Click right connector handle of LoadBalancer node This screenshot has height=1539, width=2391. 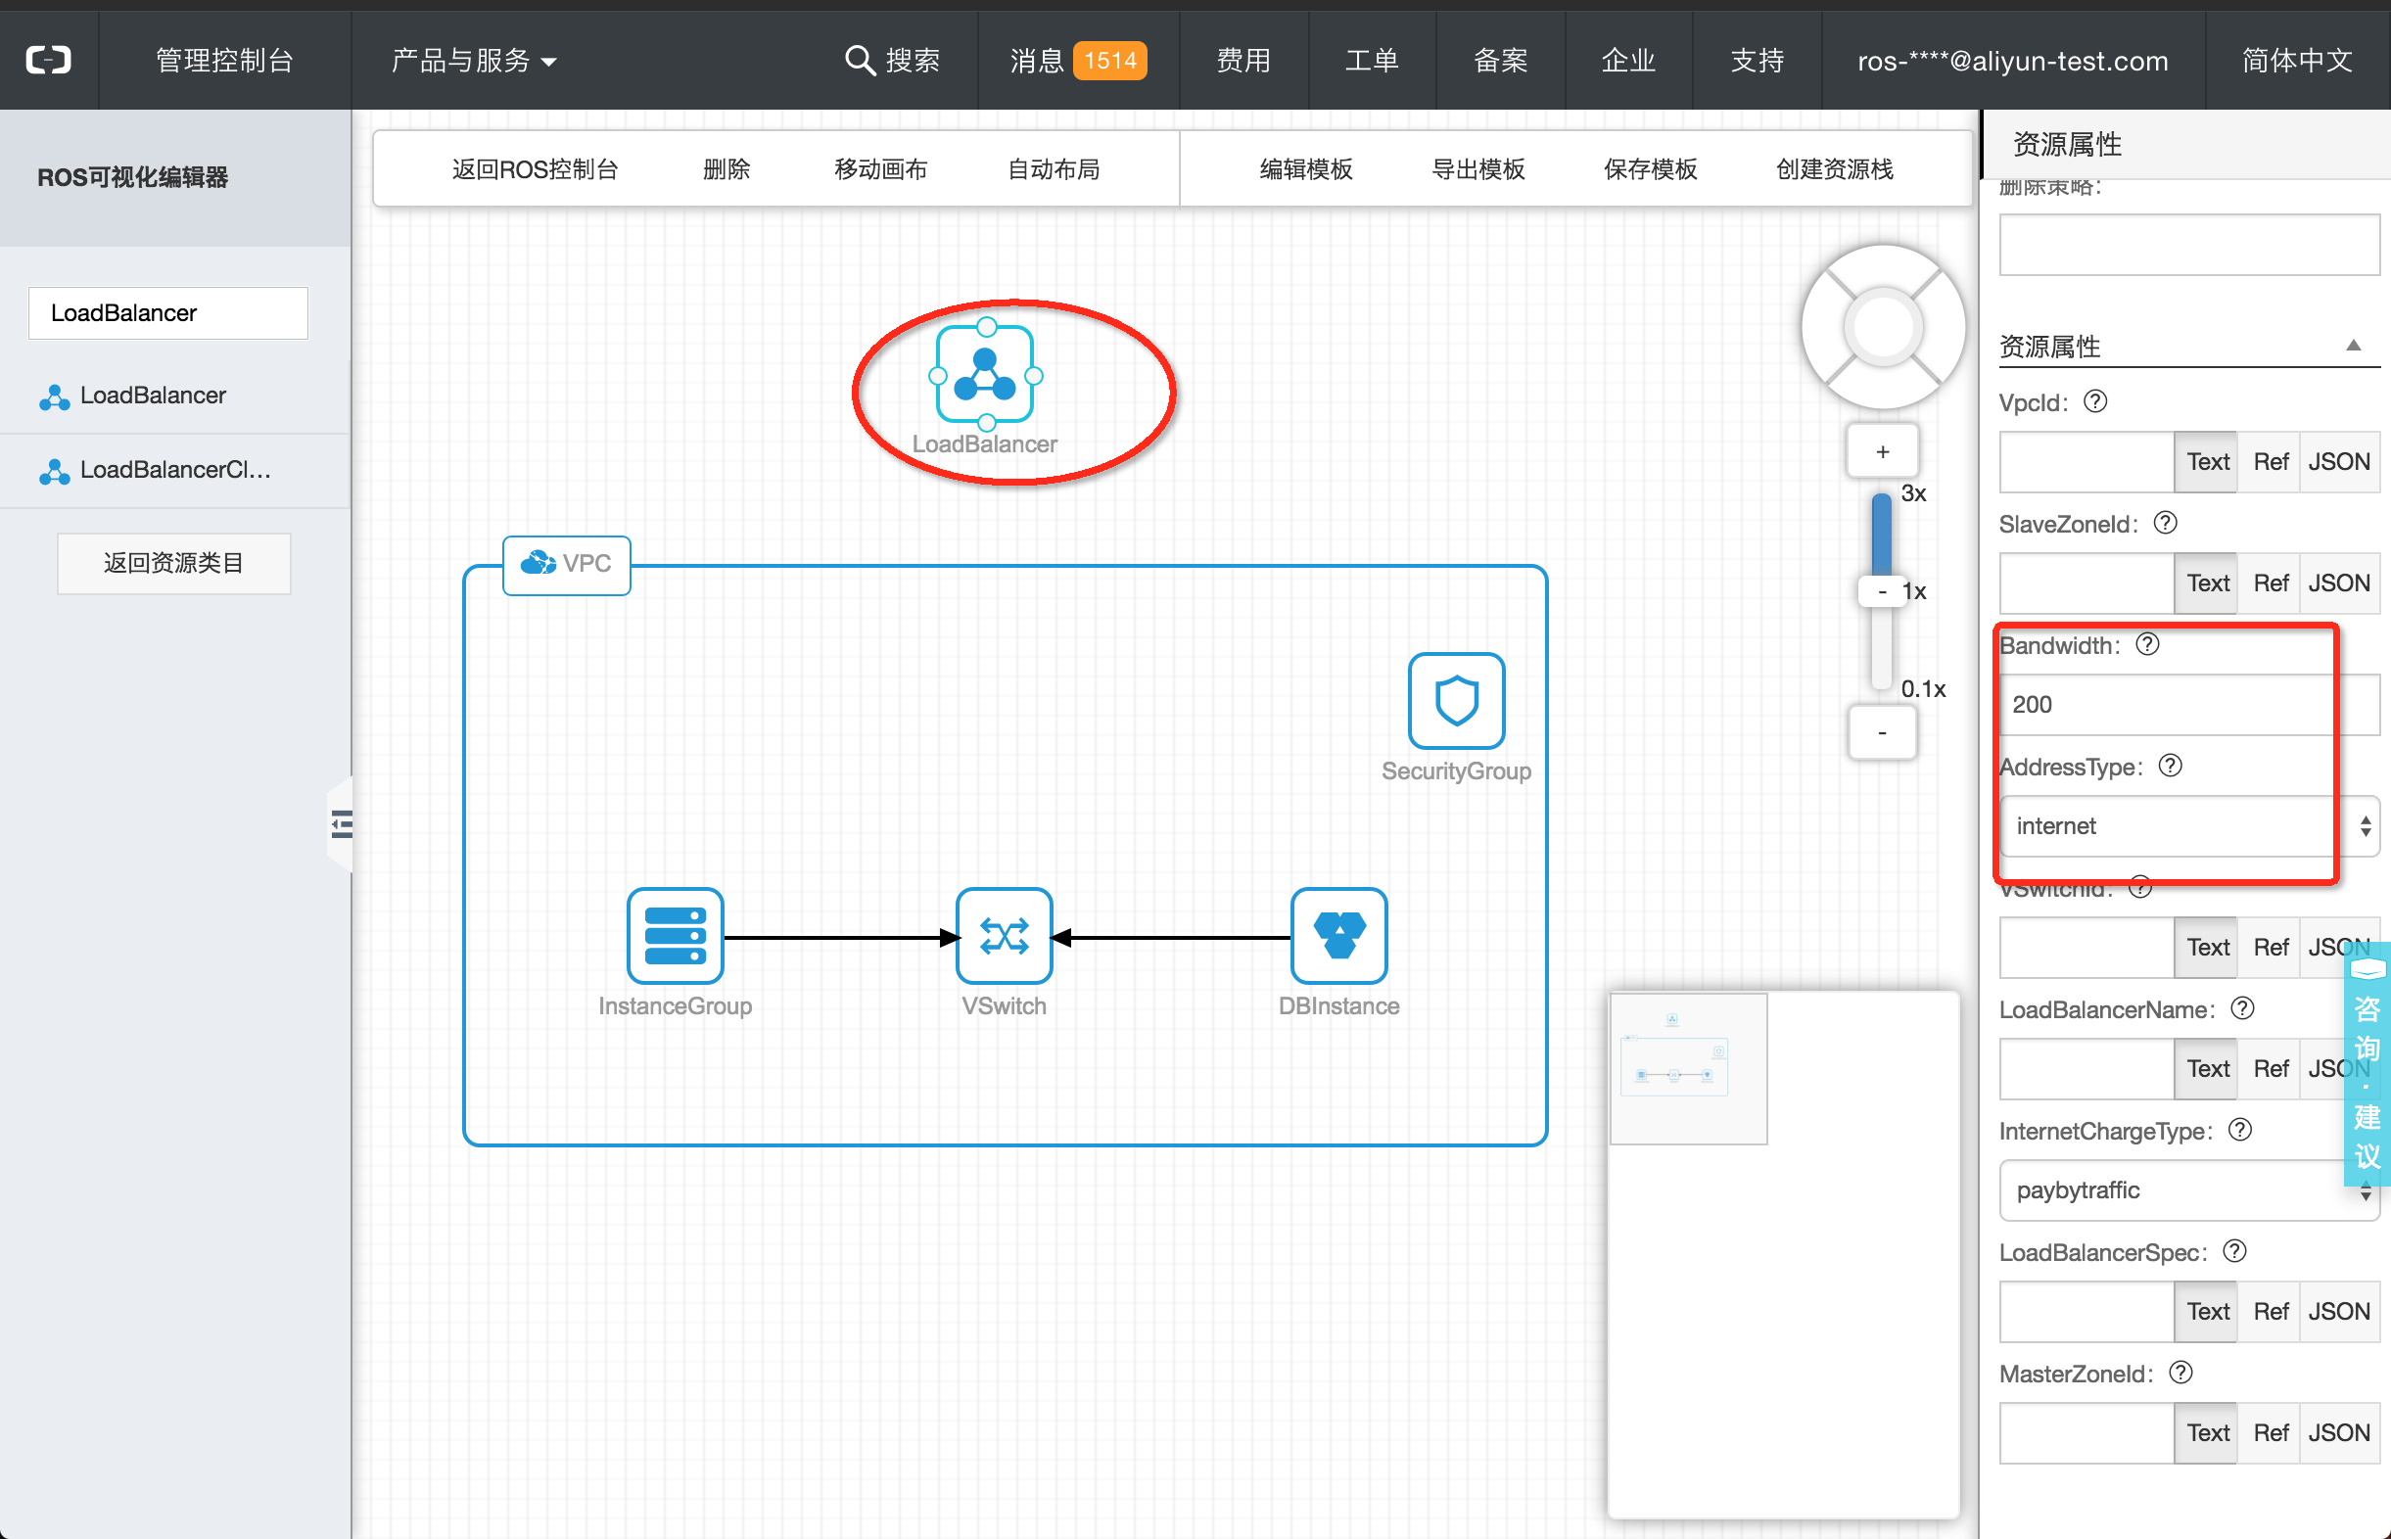click(x=1034, y=376)
